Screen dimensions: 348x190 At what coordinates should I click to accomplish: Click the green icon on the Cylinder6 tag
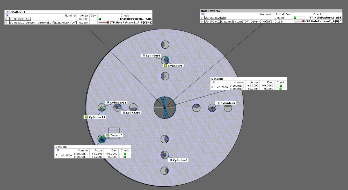click(165, 66)
